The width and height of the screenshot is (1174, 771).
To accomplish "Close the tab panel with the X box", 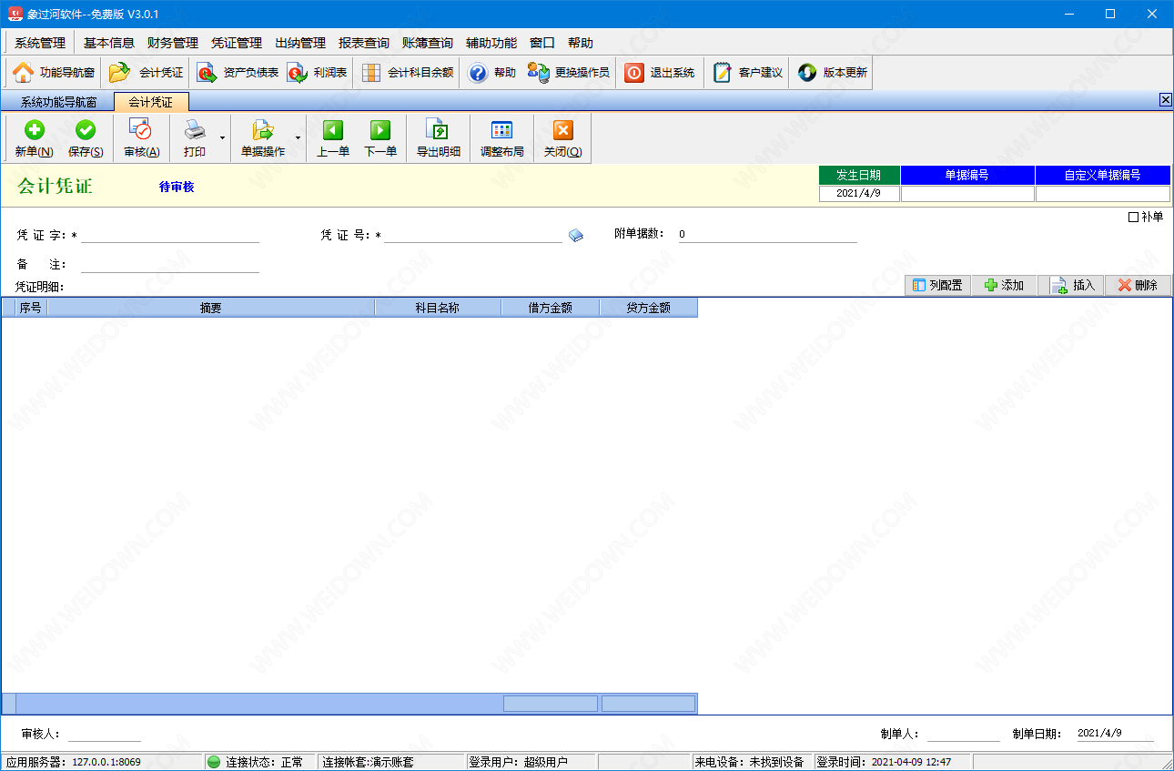I will point(1166,100).
